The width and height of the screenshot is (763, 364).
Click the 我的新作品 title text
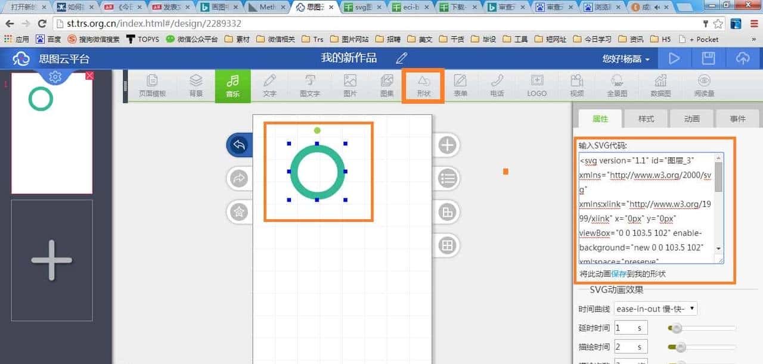pos(349,58)
